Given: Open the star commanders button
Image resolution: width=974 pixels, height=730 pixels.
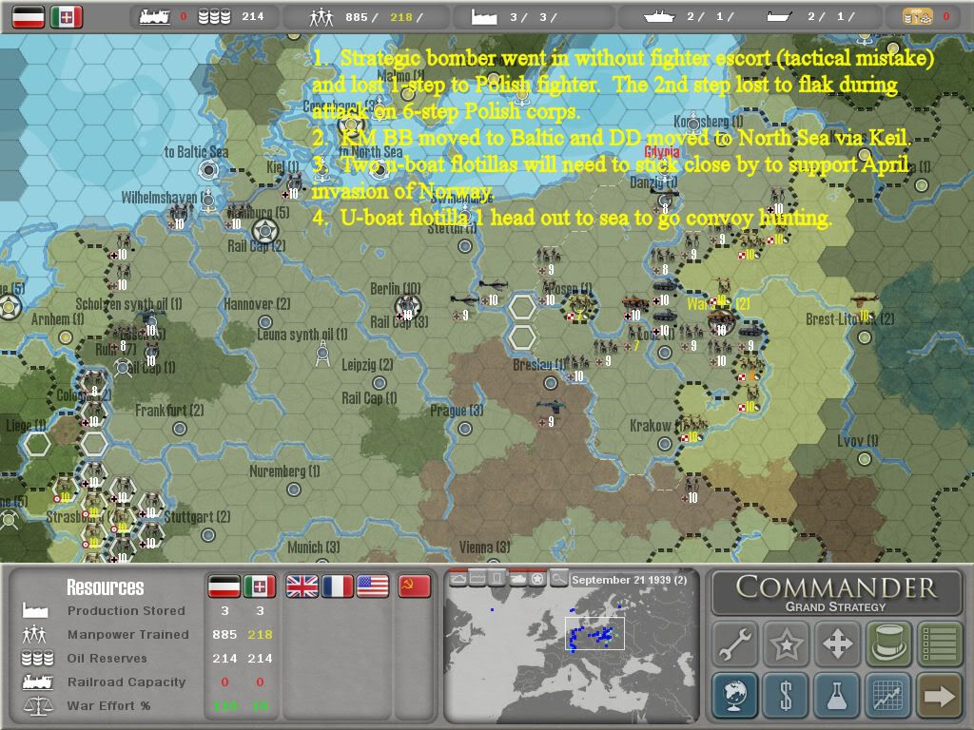Looking at the screenshot, I should point(787,644).
